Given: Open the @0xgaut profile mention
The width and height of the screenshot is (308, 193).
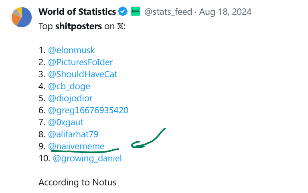Looking at the screenshot, I should (66, 123).
